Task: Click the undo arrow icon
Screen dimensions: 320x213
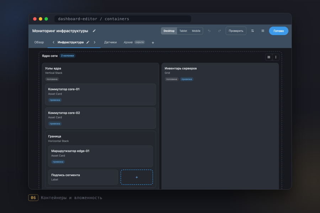Action: (209, 31)
